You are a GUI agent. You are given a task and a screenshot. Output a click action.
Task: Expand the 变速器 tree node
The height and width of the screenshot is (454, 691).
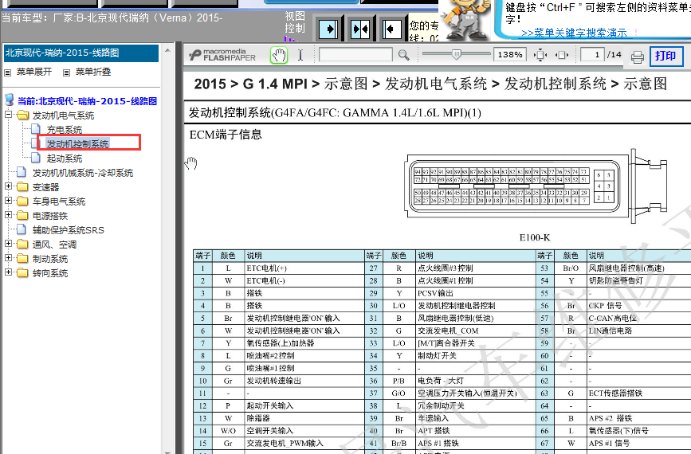pyautogui.click(x=9, y=186)
